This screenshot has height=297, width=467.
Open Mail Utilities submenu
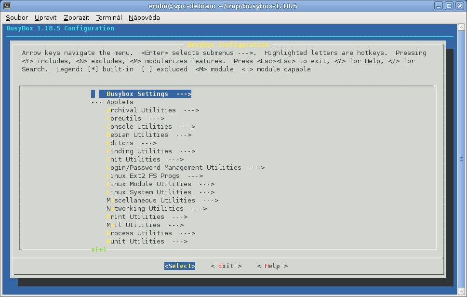pyautogui.click(x=145, y=225)
